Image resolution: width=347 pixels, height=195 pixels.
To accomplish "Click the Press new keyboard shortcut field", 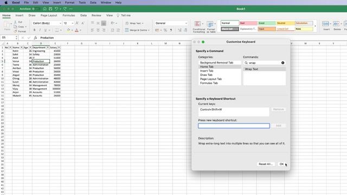I will (x=234, y=126).
